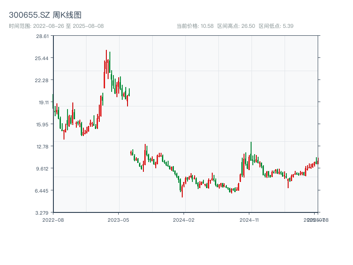Click the 区间低点 5.39 label
The height and width of the screenshot is (265, 353).
pyautogui.click(x=276, y=26)
